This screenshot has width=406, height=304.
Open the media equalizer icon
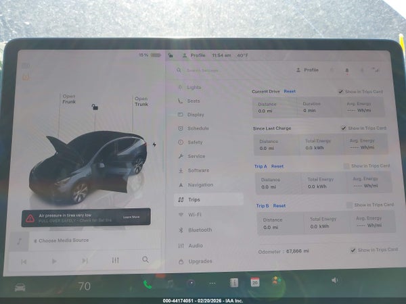[115, 260]
